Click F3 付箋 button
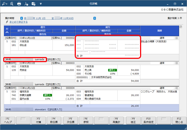This screenshot has height=130, width=187. [x=39, y=120]
